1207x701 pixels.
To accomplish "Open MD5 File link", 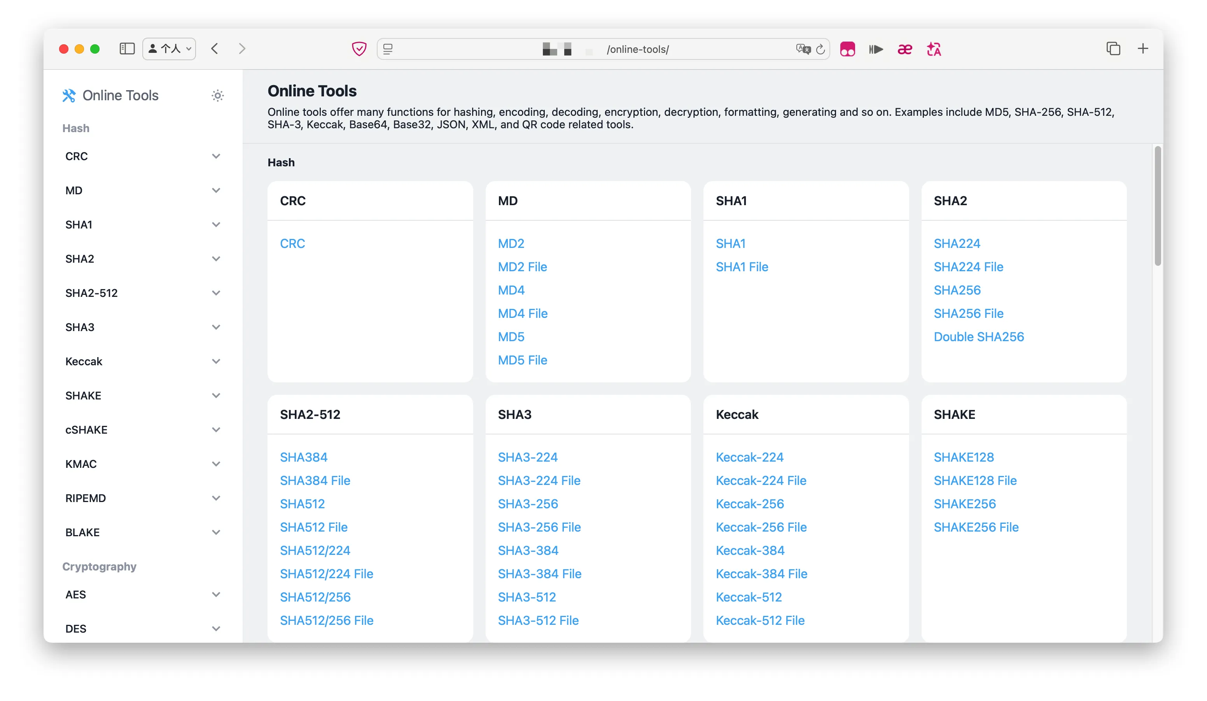I will pyautogui.click(x=523, y=360).
